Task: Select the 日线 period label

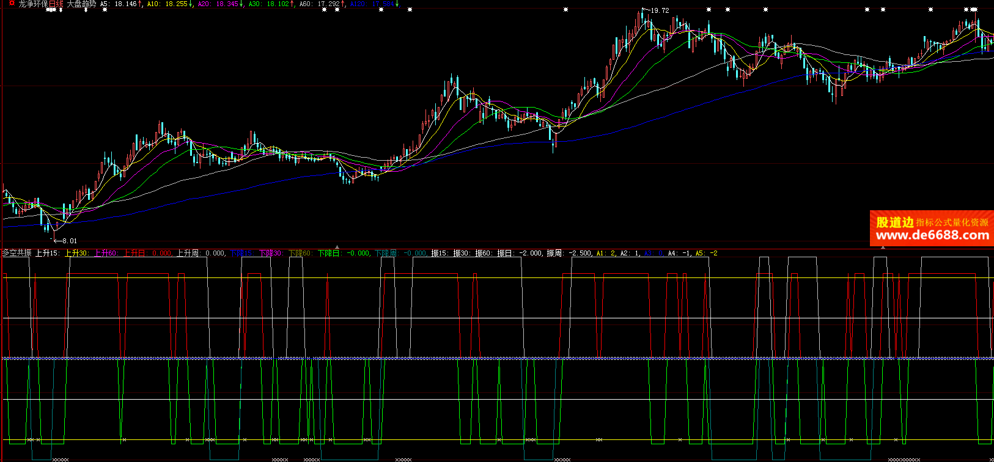Action: 56,4
